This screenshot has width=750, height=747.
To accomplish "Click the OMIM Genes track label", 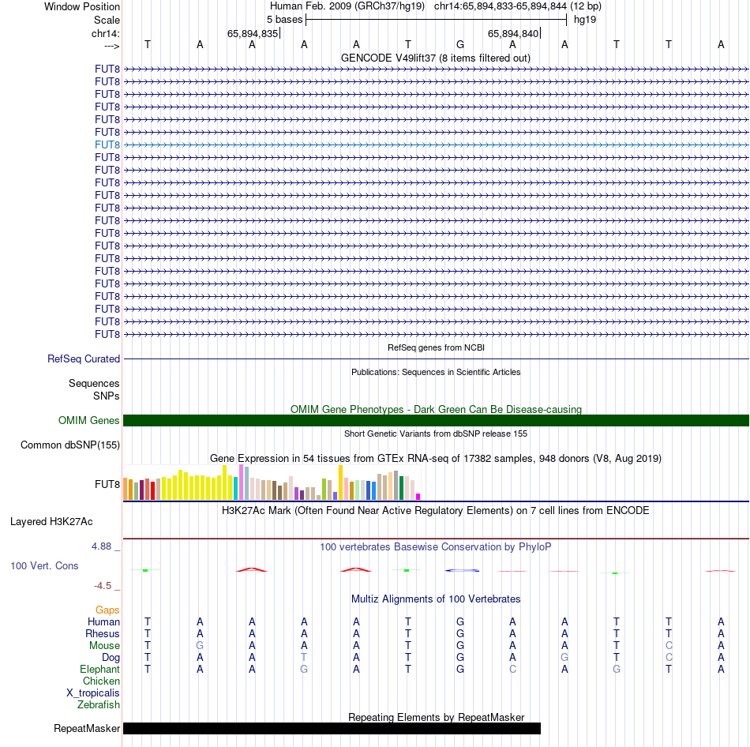I will 89,420.
